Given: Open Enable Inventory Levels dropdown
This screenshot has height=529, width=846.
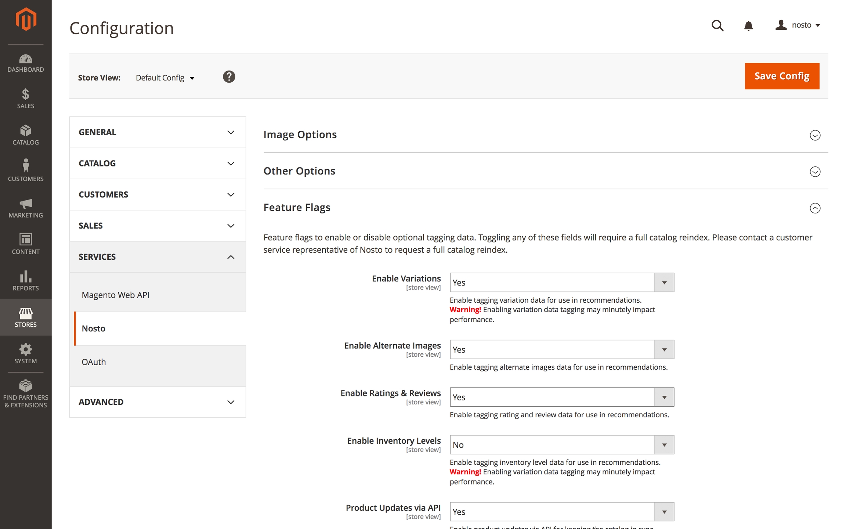Looking at the screenshot, I should click(562, 445).
